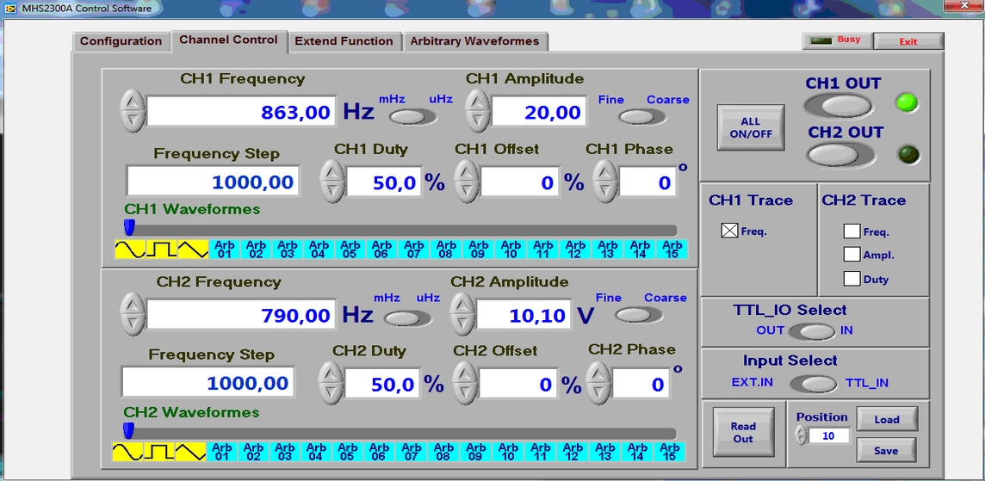Open the Configuration tab
Image resolution: width=985 pixels, height=481 pixels.
pos(121,41)
